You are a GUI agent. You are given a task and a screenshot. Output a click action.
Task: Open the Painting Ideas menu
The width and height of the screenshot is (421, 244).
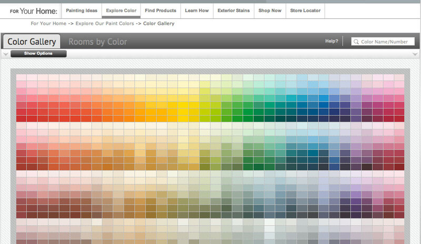(82, 11)
